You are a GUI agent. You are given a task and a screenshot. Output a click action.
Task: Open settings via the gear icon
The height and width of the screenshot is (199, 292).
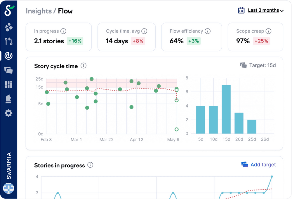pos(9,113)
